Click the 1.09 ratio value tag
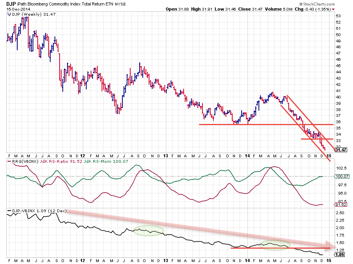 pyautogui.click(x=340, y=255)
